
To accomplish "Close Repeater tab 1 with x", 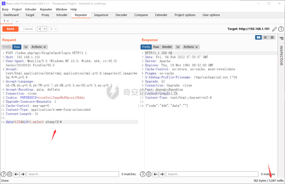I will (x=8, y=21).
